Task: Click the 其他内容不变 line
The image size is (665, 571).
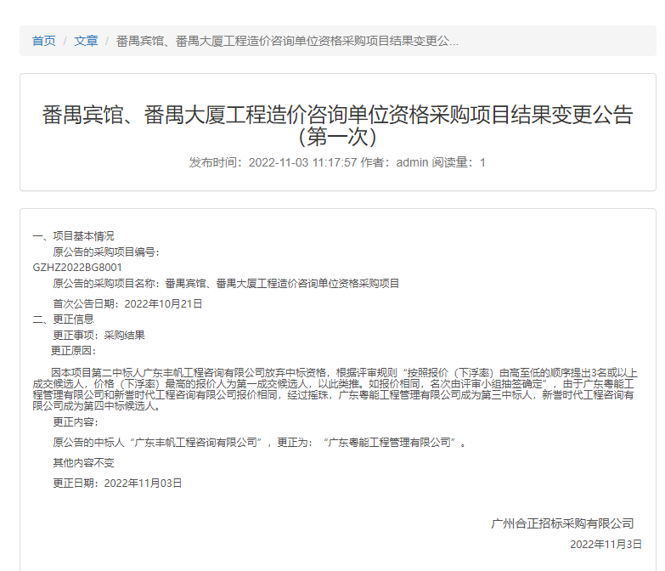Action: 83,463
